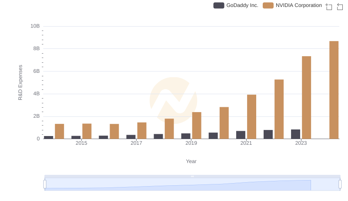Click inside the data zoom preview area

click(x=192, y=185)
